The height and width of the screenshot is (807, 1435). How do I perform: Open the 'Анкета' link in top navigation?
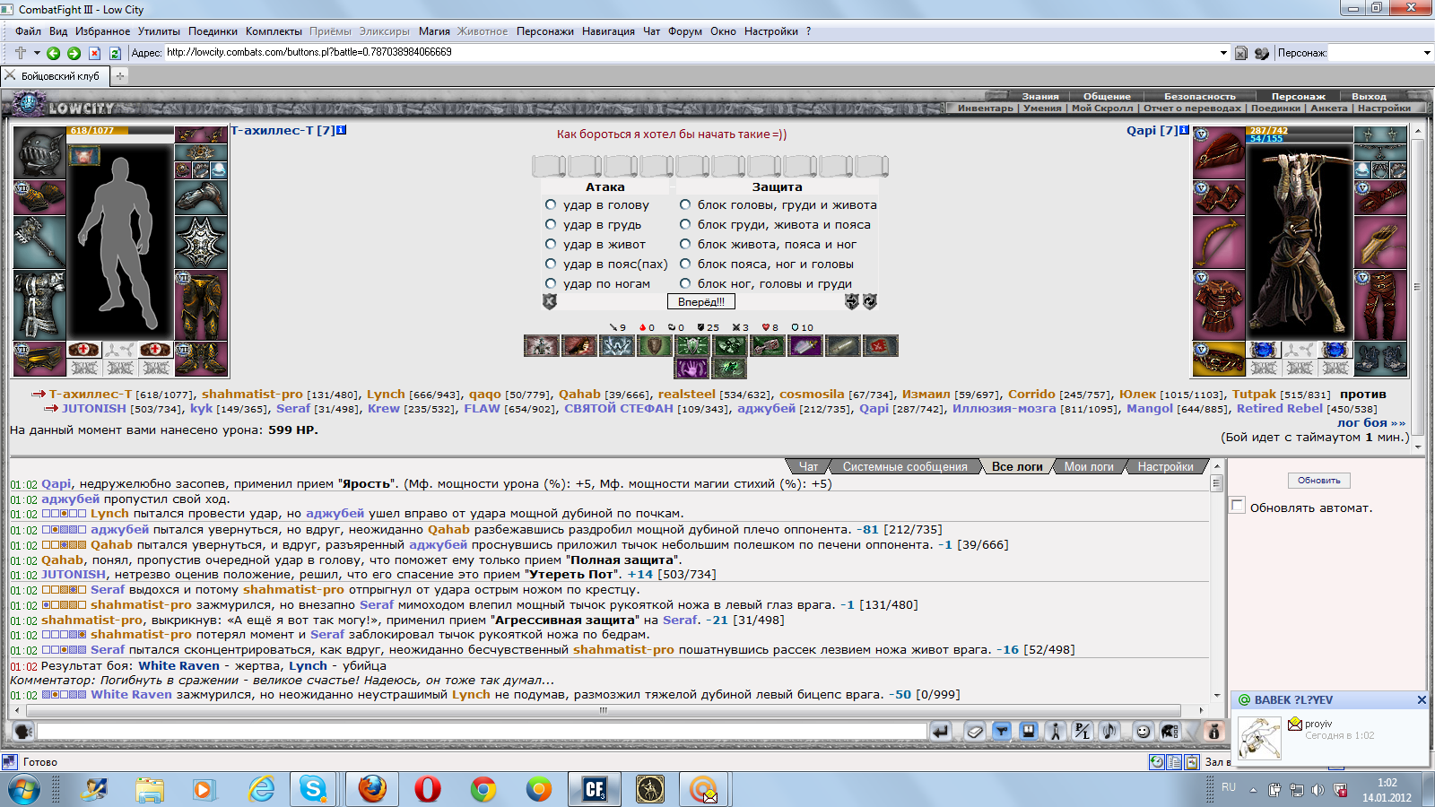1328,108
